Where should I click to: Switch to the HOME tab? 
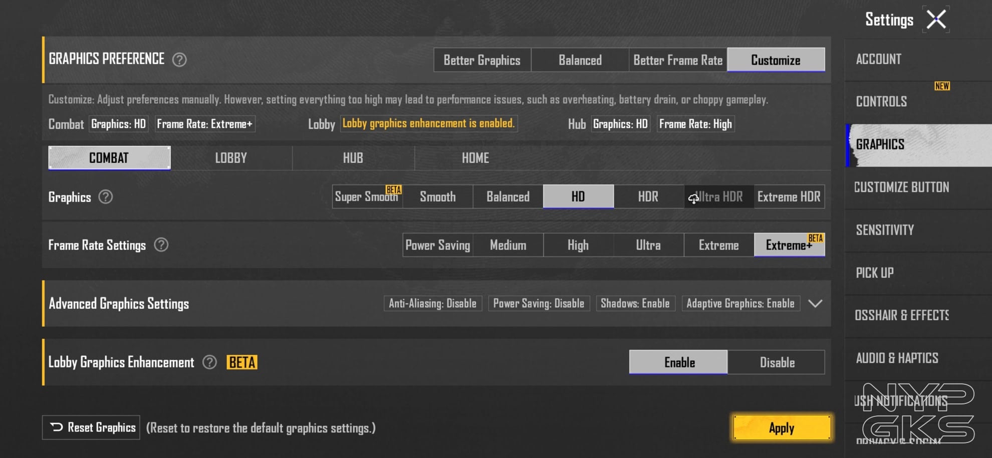tap(475, 158)
